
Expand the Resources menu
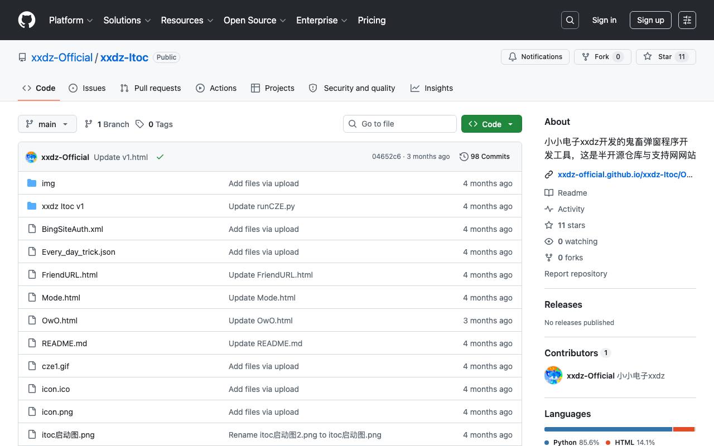click(x=187, y=20)
